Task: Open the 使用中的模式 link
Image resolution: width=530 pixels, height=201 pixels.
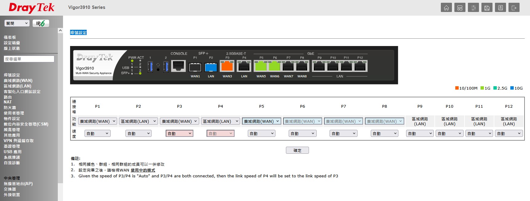Action: pos(143,170)
